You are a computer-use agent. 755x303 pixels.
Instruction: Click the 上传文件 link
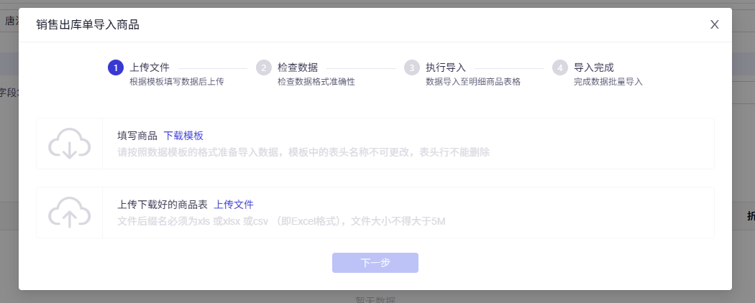[234, 205]
